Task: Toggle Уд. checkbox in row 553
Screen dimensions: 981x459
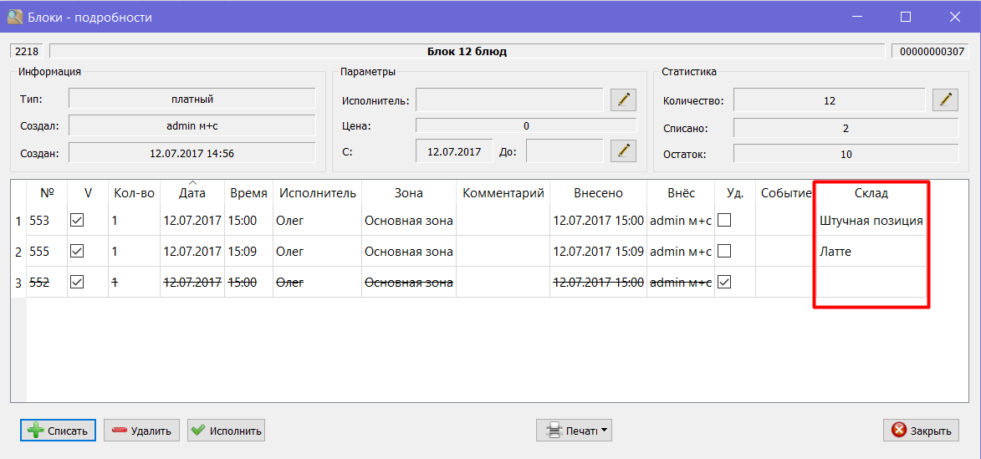Action: click(724, 220)
